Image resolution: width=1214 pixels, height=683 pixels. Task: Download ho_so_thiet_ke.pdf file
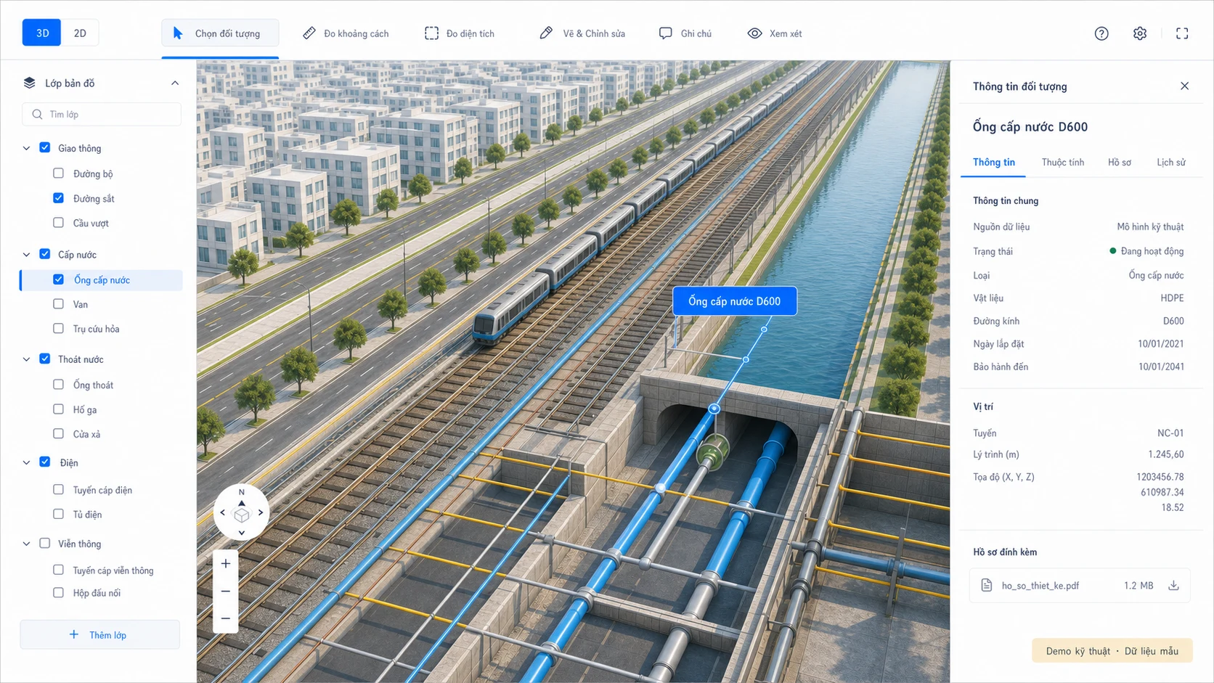1173,585
